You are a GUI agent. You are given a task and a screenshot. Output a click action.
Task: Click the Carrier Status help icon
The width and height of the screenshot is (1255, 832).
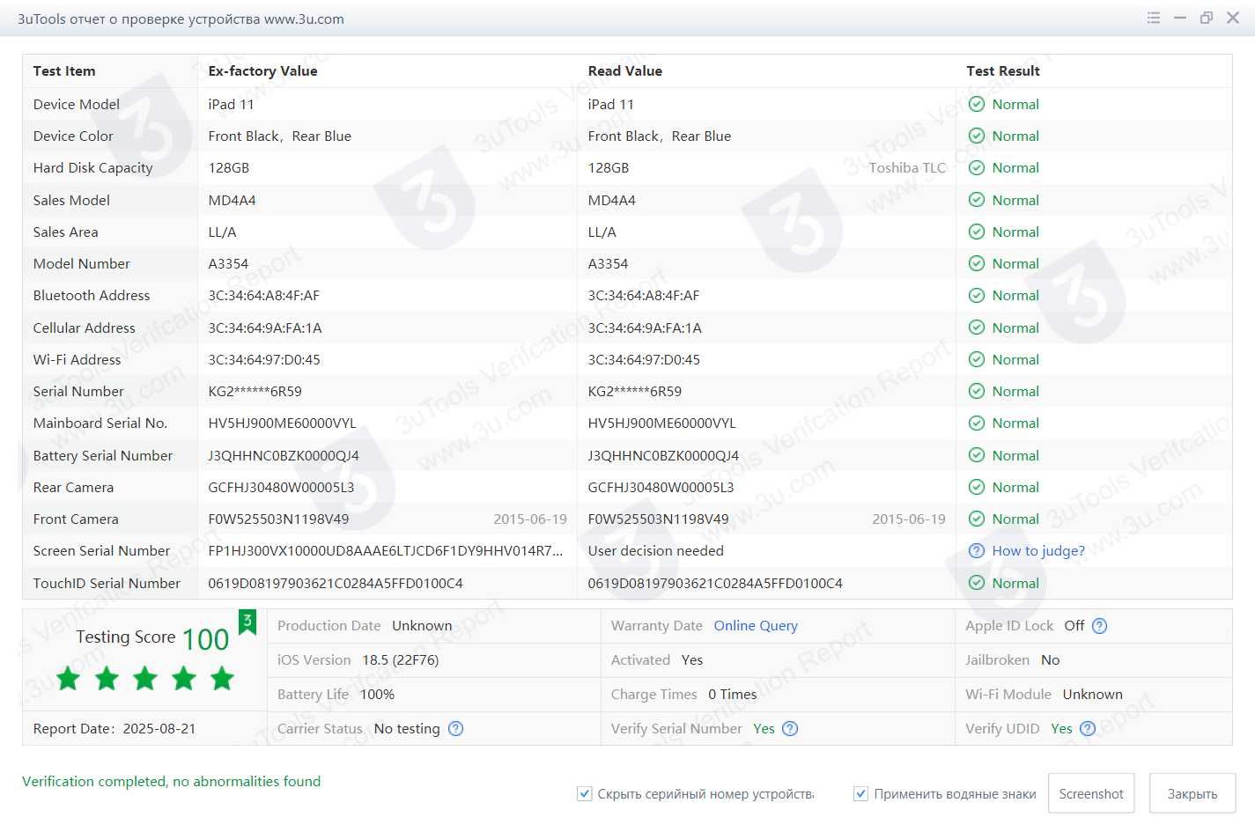pos(455,728)
